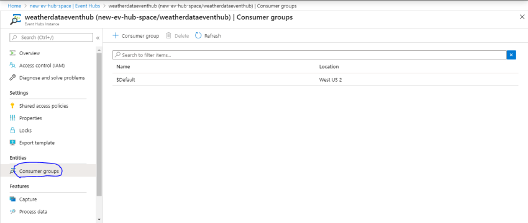Click the Properties bars icon

13,118
